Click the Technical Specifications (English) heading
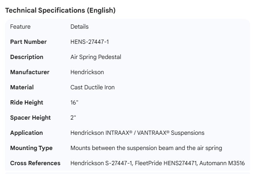This screenshot has width=254, height=174. (60, 11)
